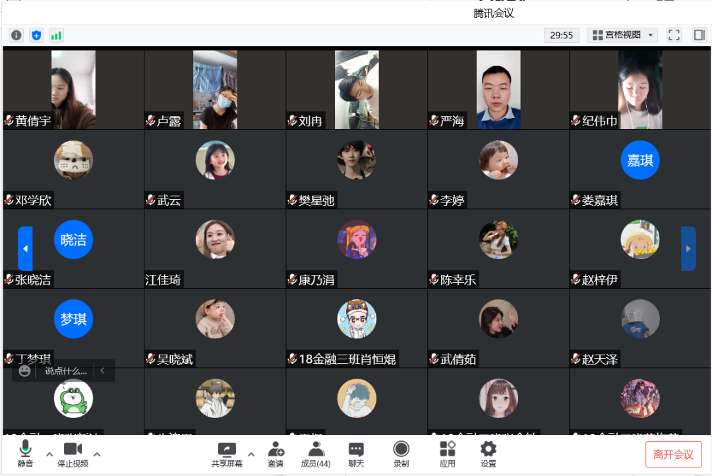
Task: Open the 应用 apps icon
Action: [x=447, y=455]
